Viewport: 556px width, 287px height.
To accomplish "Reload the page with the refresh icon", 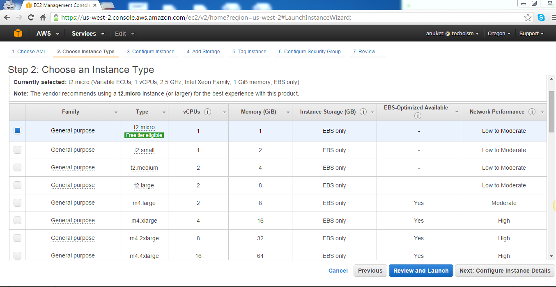I will [31, 18].
